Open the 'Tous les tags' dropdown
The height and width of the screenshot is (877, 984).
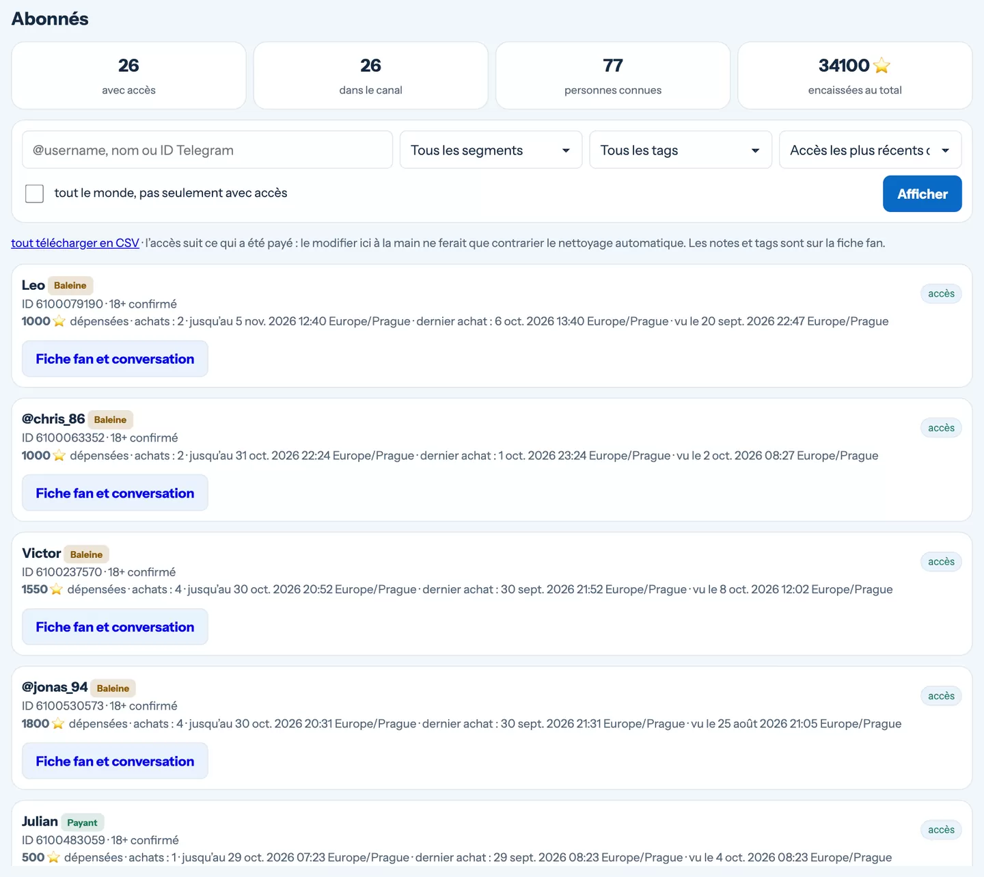click(x=681, y=150)
